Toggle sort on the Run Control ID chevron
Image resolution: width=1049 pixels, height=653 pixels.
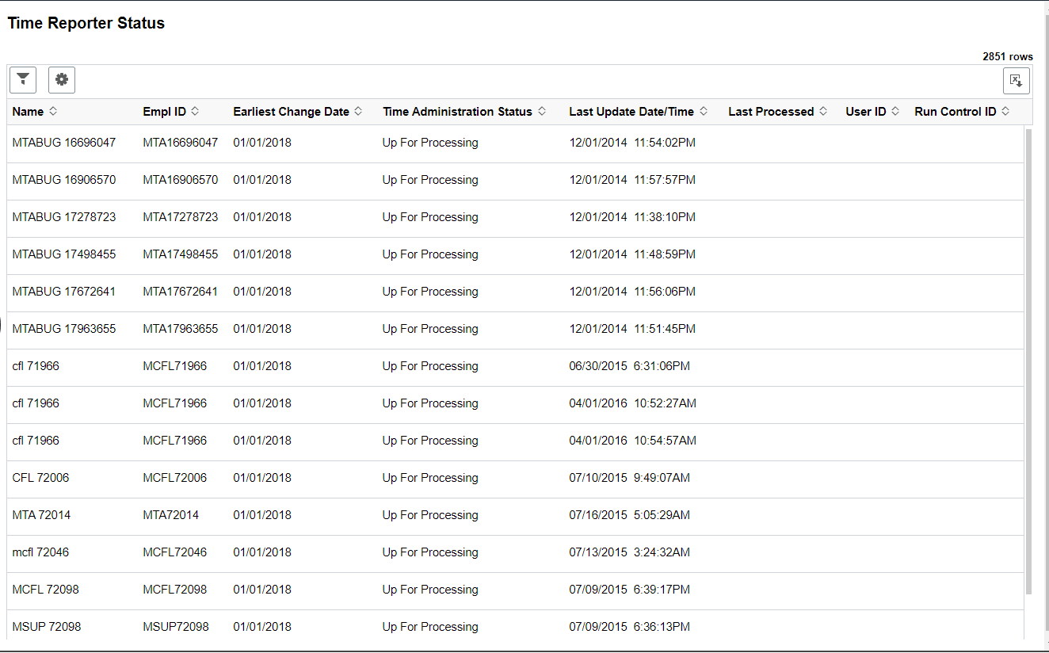coord(1007,111)
